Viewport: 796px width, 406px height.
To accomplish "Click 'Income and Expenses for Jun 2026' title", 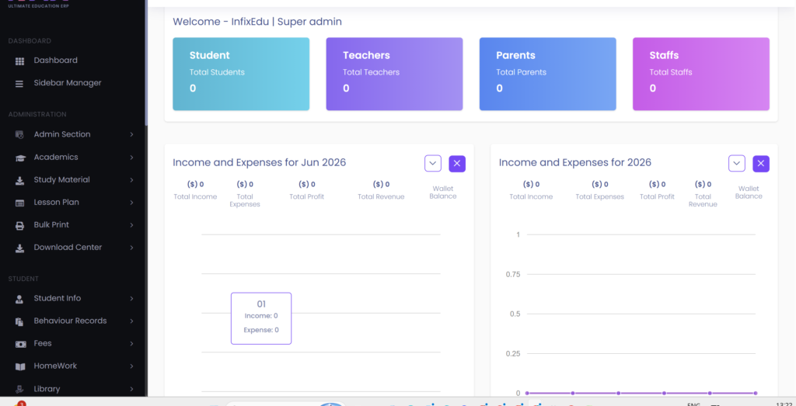I will coord(260,163).
